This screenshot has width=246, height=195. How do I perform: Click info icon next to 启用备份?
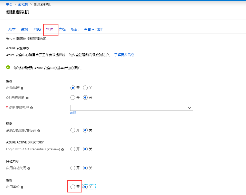pos(22,187)
